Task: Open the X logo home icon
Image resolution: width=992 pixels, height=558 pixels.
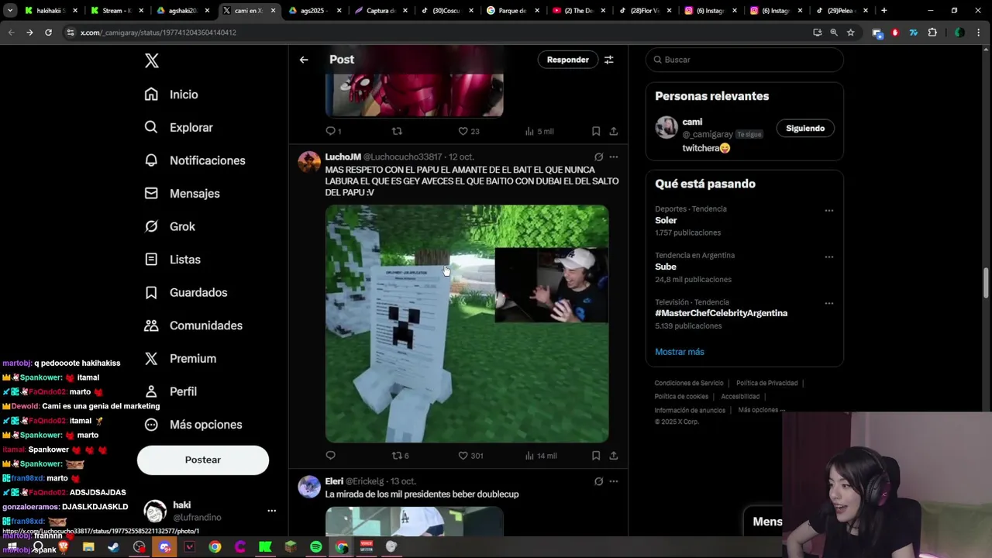Action: point(152,61)
